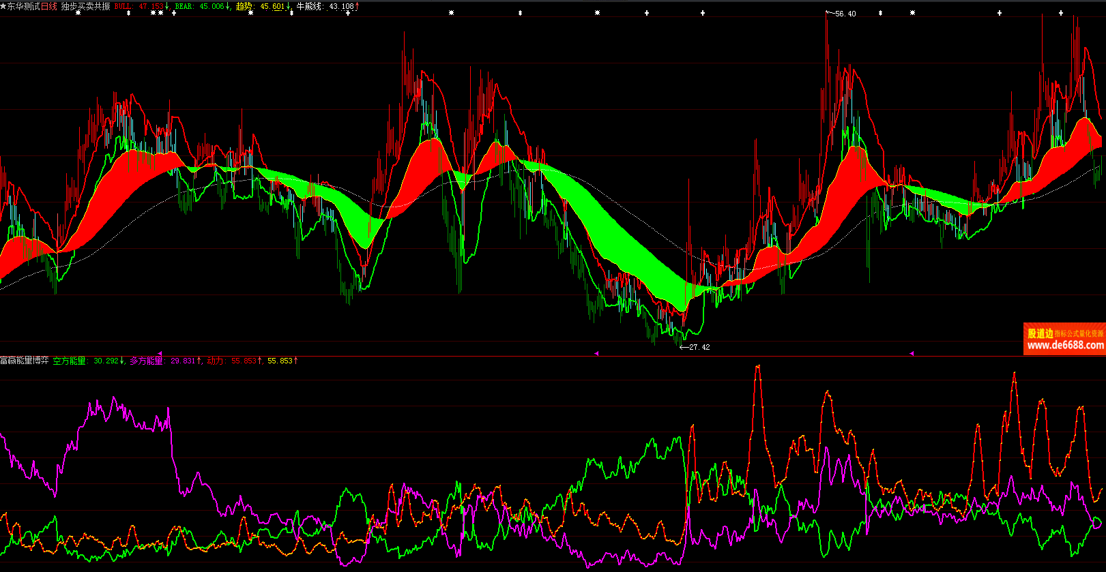Open the 独步买卖共振 indicator name
This screenshot has height=572, width=1106.
pyautogui.click(x=85, y=6)
